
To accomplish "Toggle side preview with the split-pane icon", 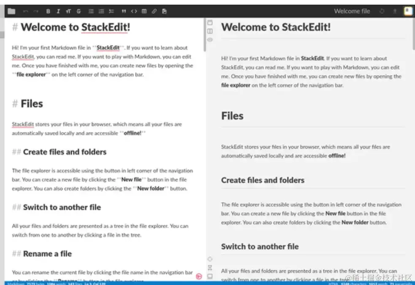I will 210,31.
